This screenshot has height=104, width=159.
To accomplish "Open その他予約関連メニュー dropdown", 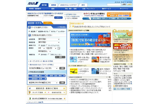I will pos(43,68).
